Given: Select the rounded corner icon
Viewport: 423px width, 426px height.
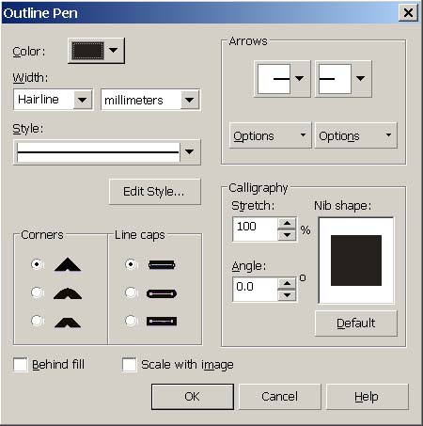Looking at the screenshot, I should pos(68,292).
